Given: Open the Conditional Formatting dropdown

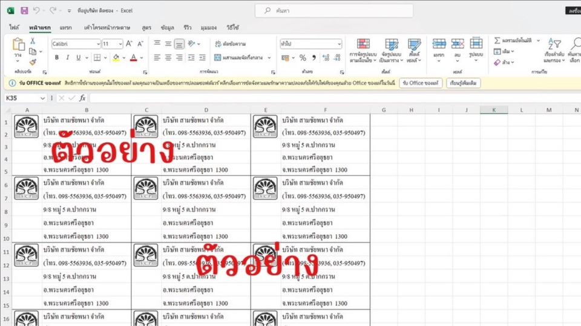Looking at the screenshot, I should tap(363, 50).
